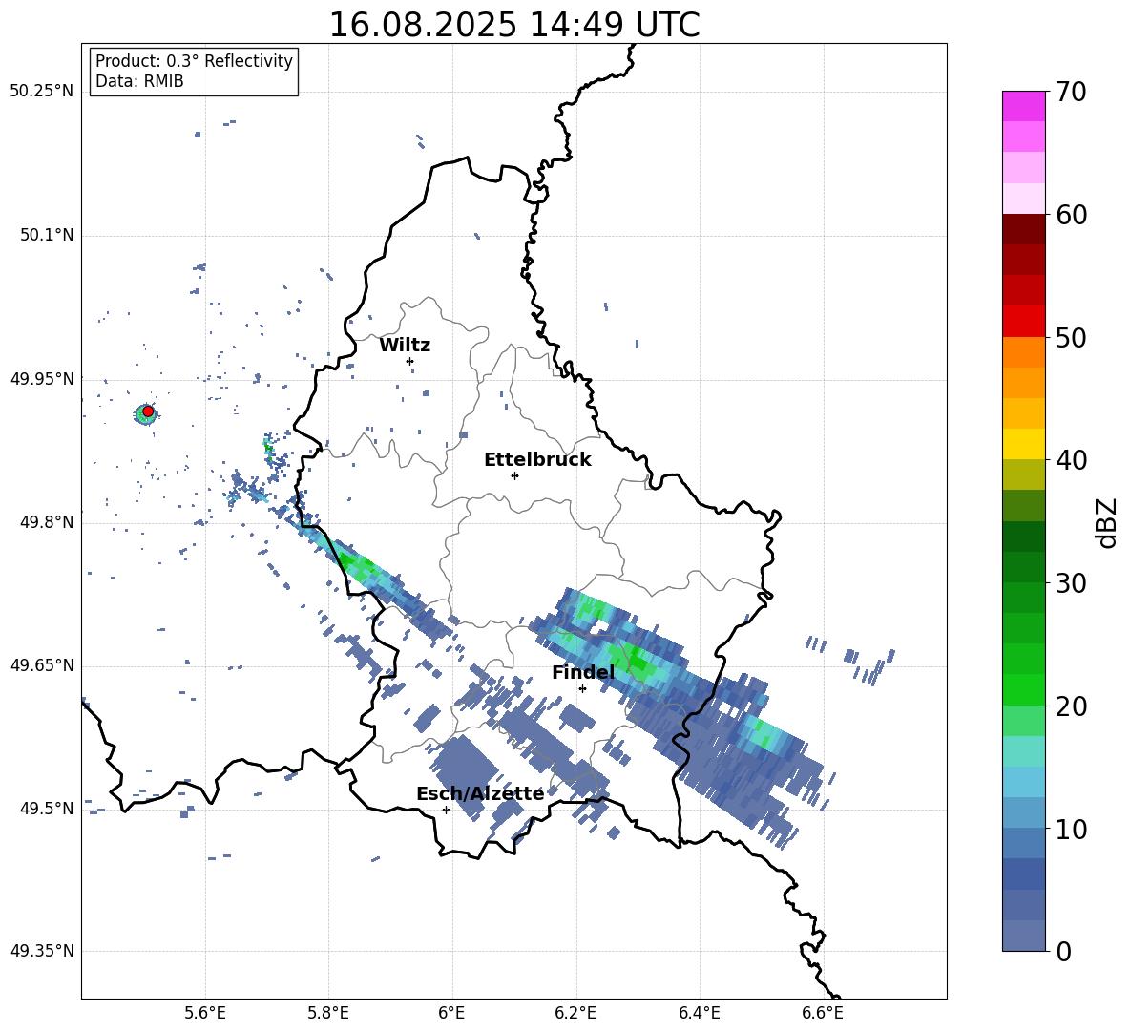Click the 49.95°N latitude label
Viewport: 1130px width, 1032px height.
[42, 379]
